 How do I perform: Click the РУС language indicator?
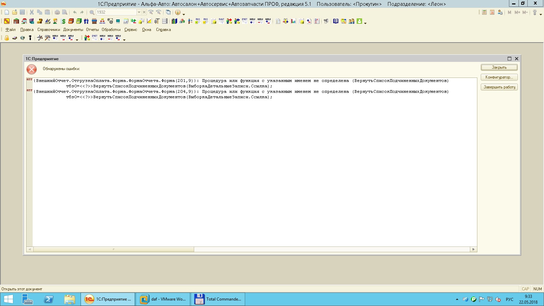[509, 299]
